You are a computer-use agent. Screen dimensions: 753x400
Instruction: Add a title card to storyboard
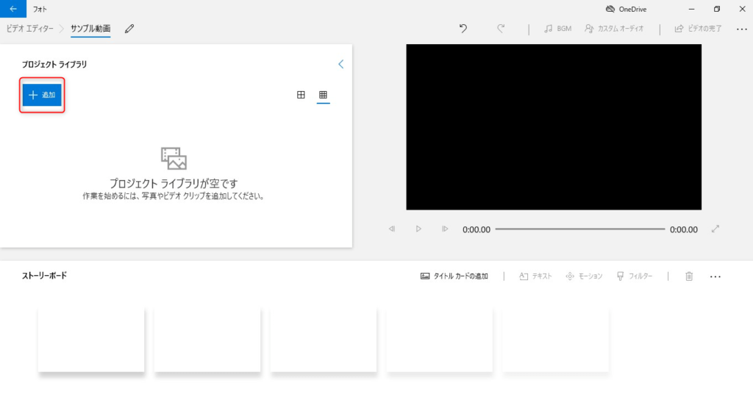(454, 276)
